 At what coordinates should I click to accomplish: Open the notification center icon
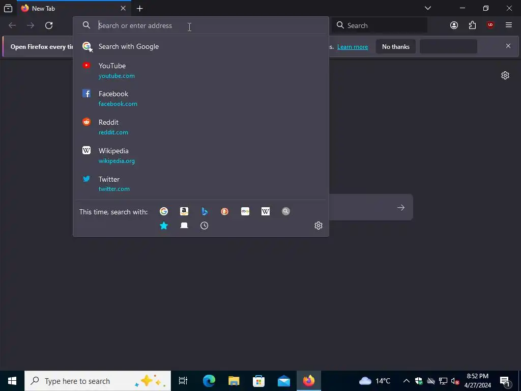pyautogui.click(x=505, y=381)
